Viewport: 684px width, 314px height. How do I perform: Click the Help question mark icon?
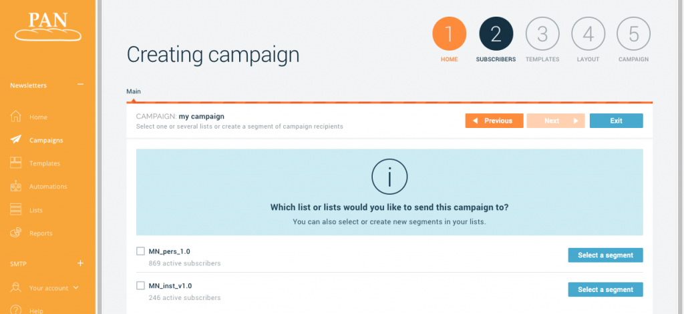click(16, 309)
